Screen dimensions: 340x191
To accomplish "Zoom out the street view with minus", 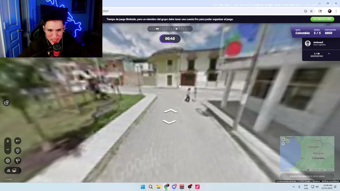I will (x=8, y=150).
